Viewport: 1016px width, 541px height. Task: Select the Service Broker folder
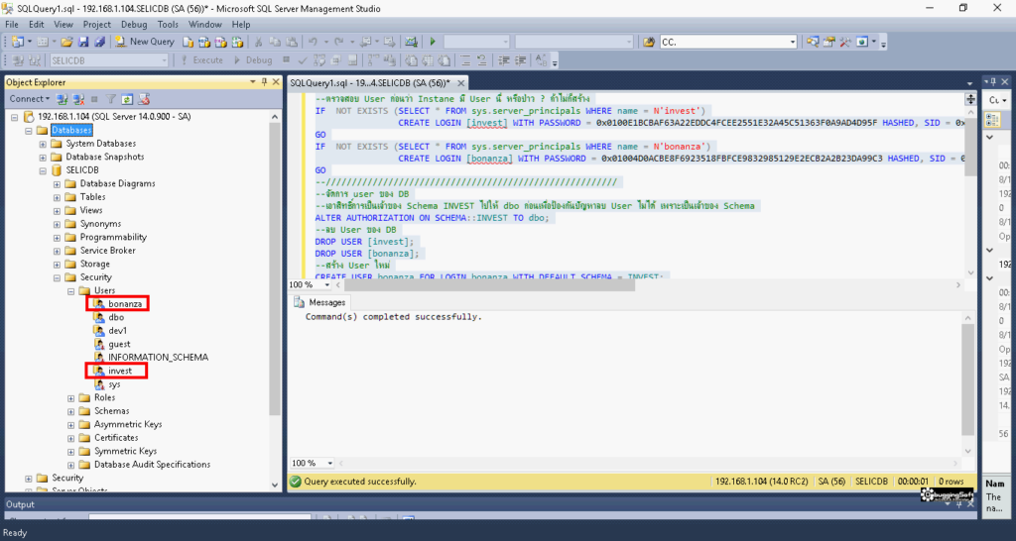(x=107, y=251)
